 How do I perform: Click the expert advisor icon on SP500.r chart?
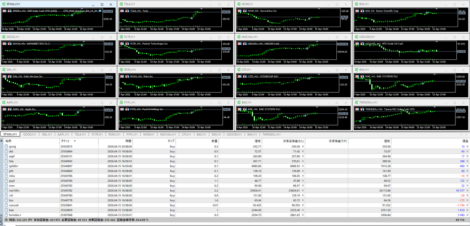click(101, 11)
